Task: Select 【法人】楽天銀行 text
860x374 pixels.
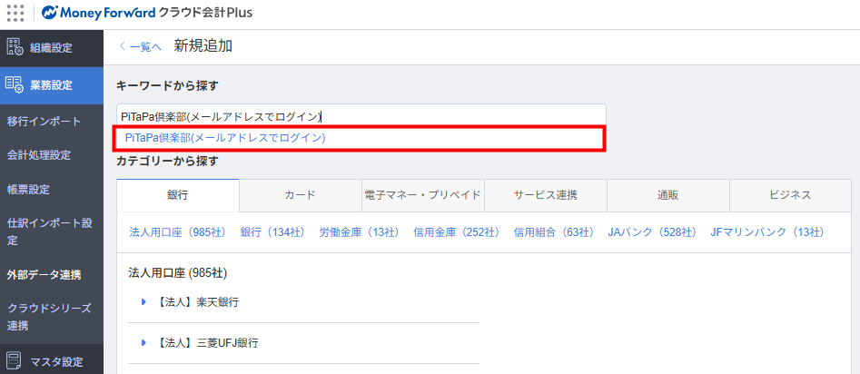Action: click(196, 301)
